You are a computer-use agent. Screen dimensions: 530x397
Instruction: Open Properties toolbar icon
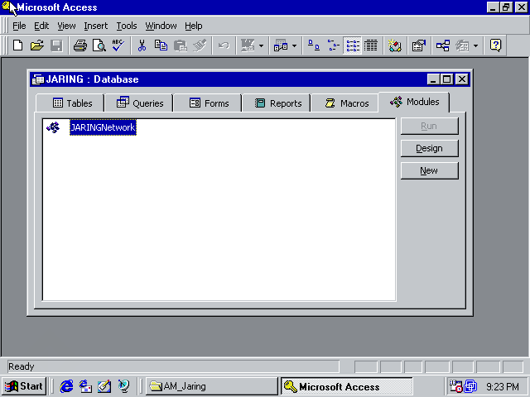pyautogui.click(x=419, y=45)
